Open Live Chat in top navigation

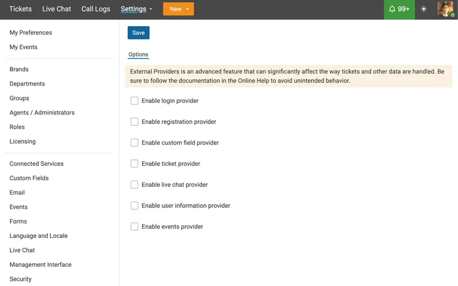(x=57, y=9)
